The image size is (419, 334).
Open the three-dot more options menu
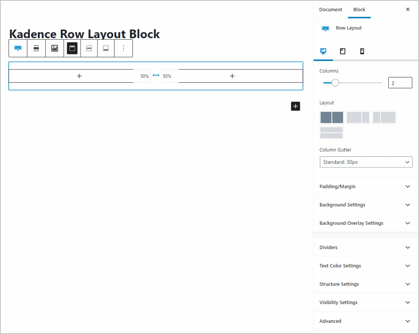click(124, 48)
